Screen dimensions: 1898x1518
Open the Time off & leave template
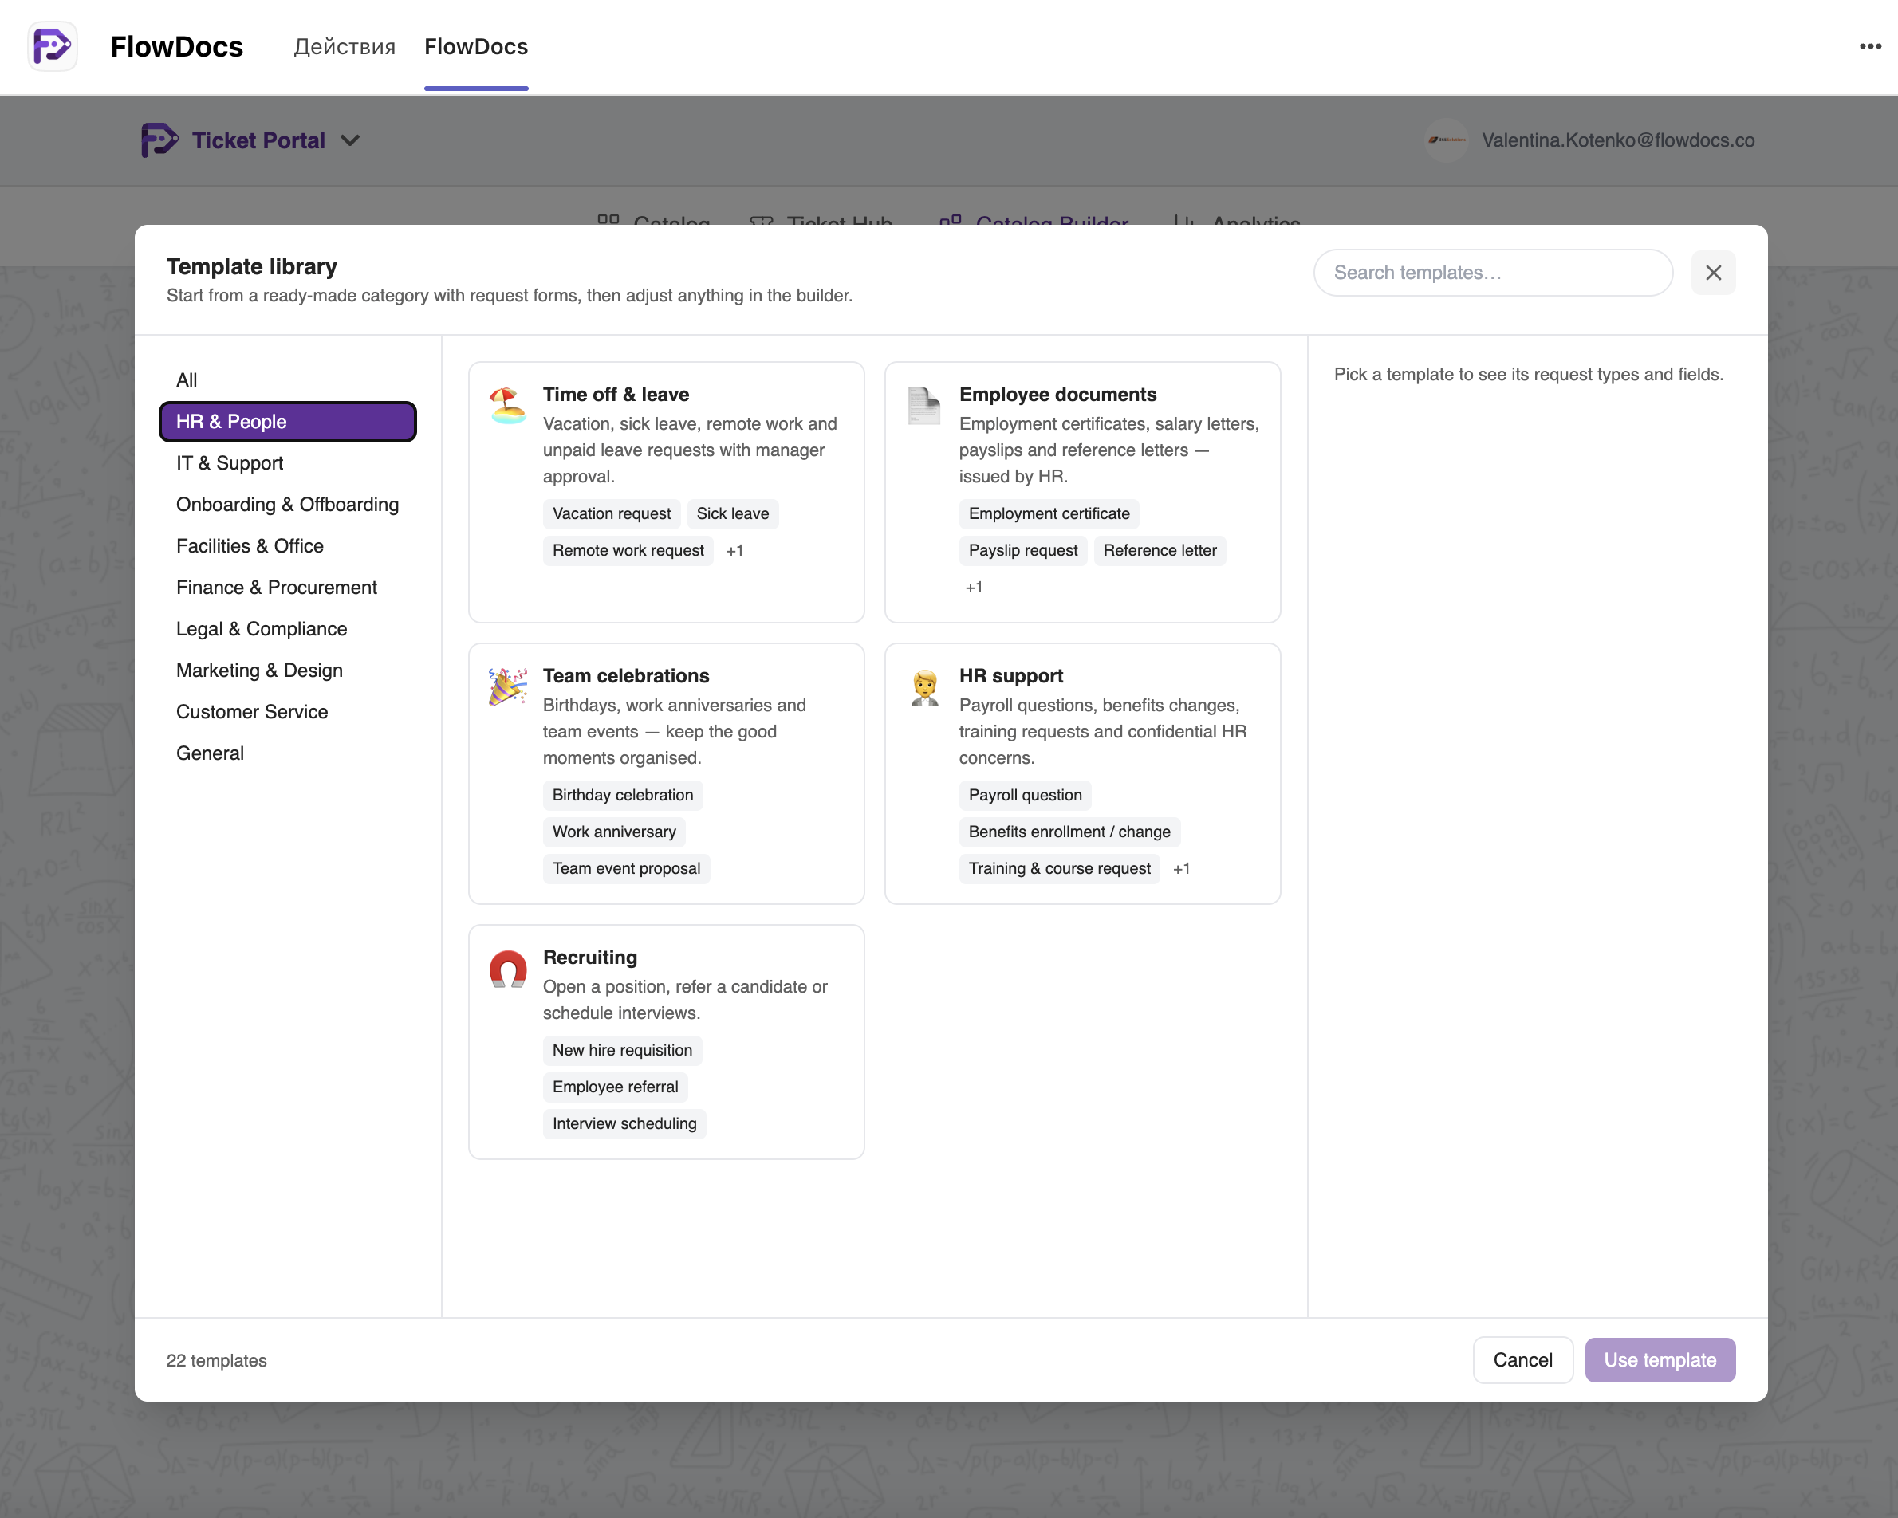[x=667, y=492]
